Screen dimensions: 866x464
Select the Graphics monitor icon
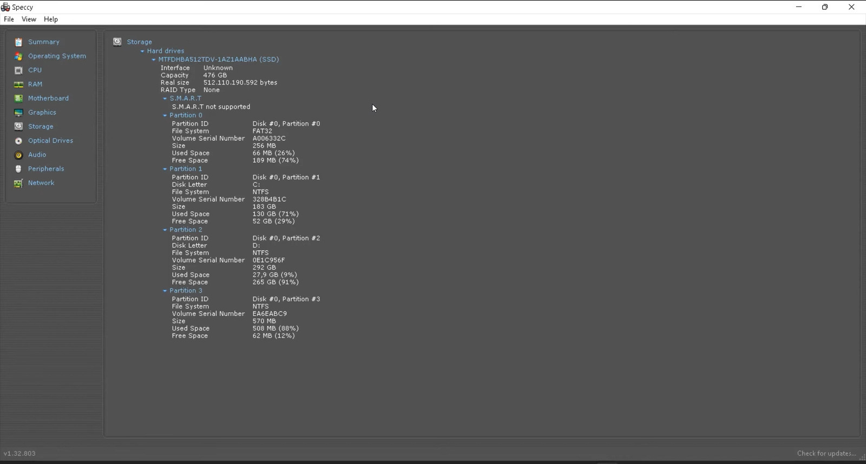point(18,113)
